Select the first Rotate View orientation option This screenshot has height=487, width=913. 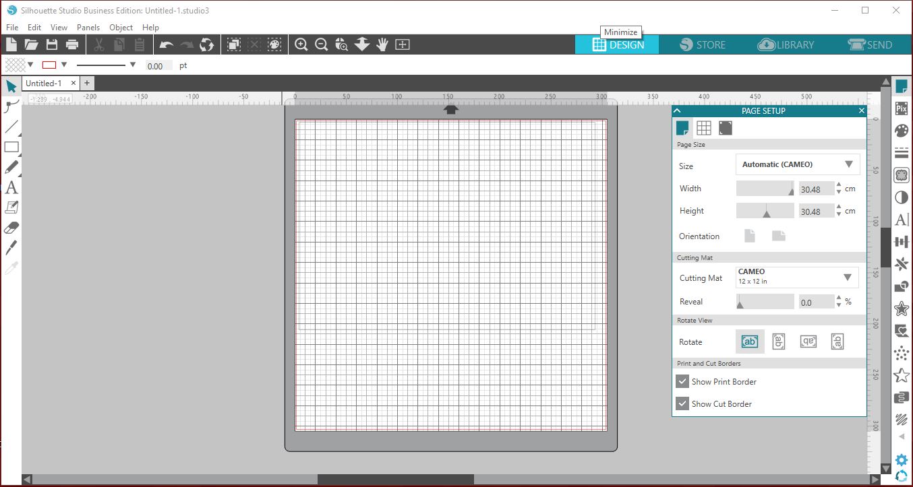coord(750,342)
